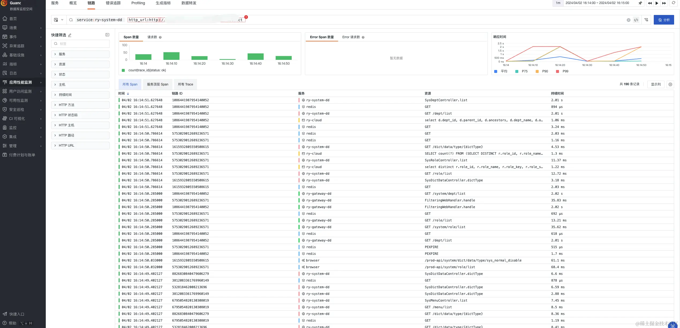Select the 所有 Trace tab
The width and height of the screenshot is (680, 328).
(x=185, y=84)
